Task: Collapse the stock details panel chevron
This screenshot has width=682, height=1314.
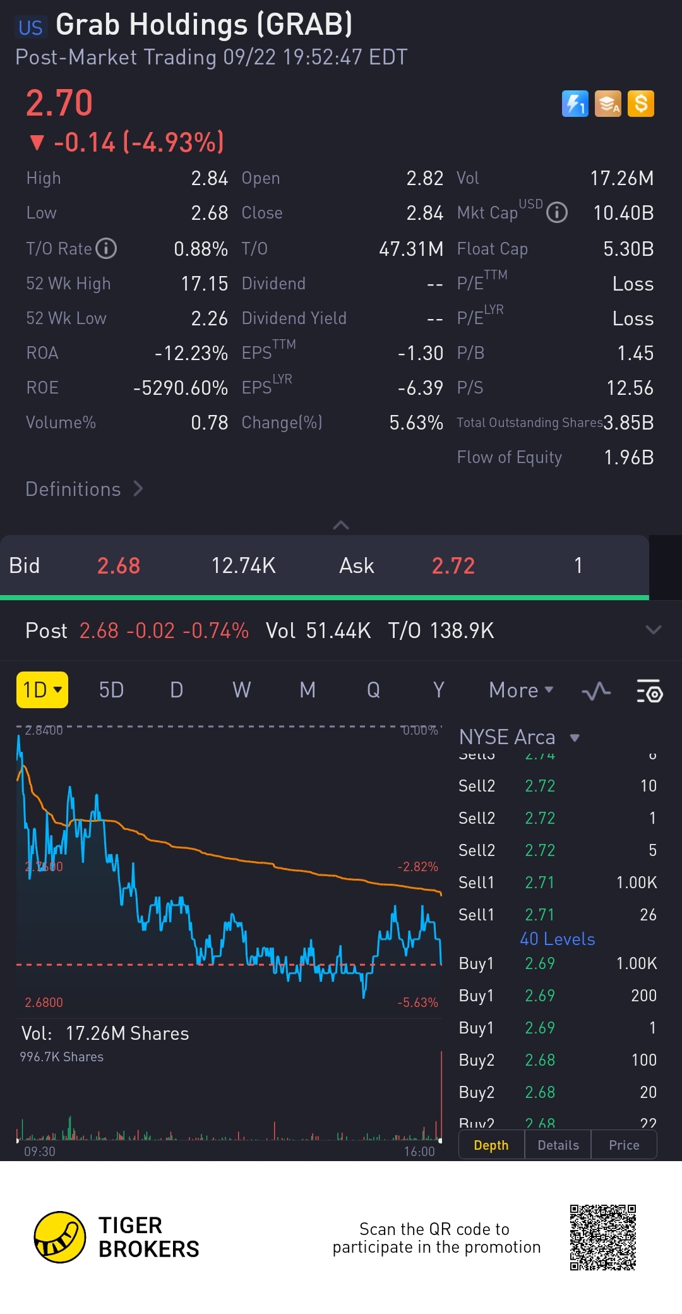Action: (341, 525)
